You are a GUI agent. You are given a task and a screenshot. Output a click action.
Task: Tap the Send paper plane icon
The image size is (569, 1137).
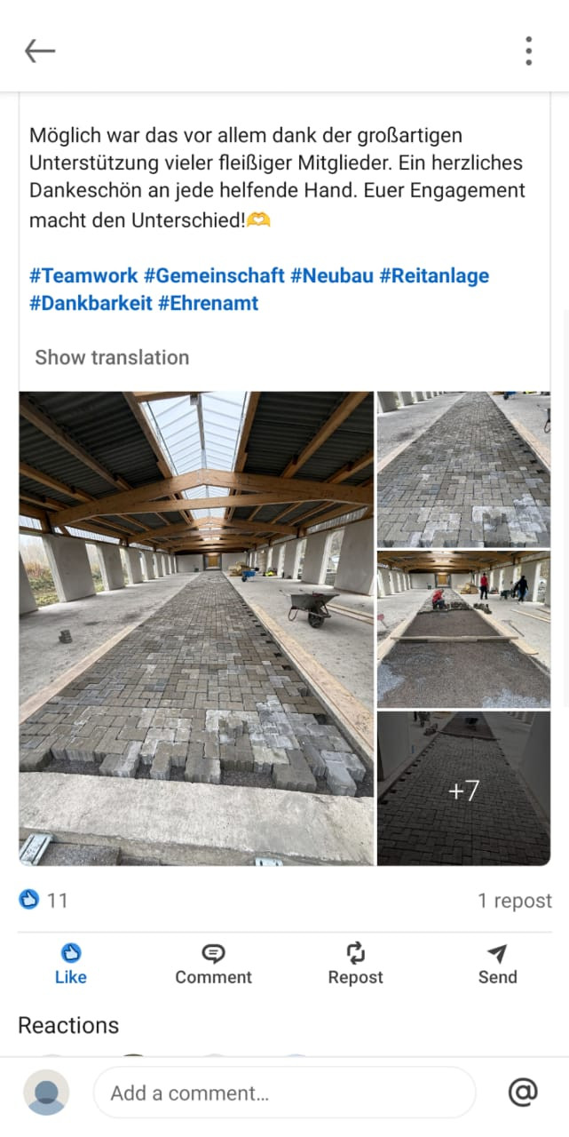497,953
